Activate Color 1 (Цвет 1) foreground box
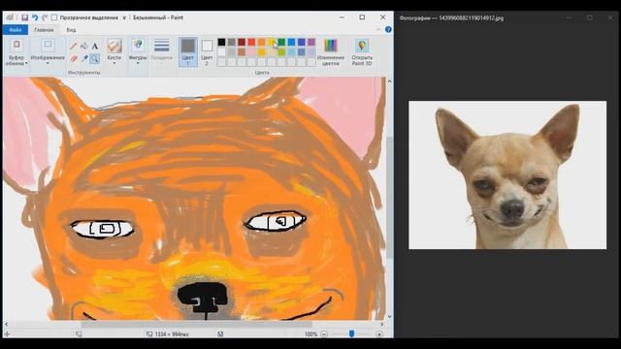Image resolution: width=621 pixels, height=349 pixels. pyautogui.click(x=187, y=51)
